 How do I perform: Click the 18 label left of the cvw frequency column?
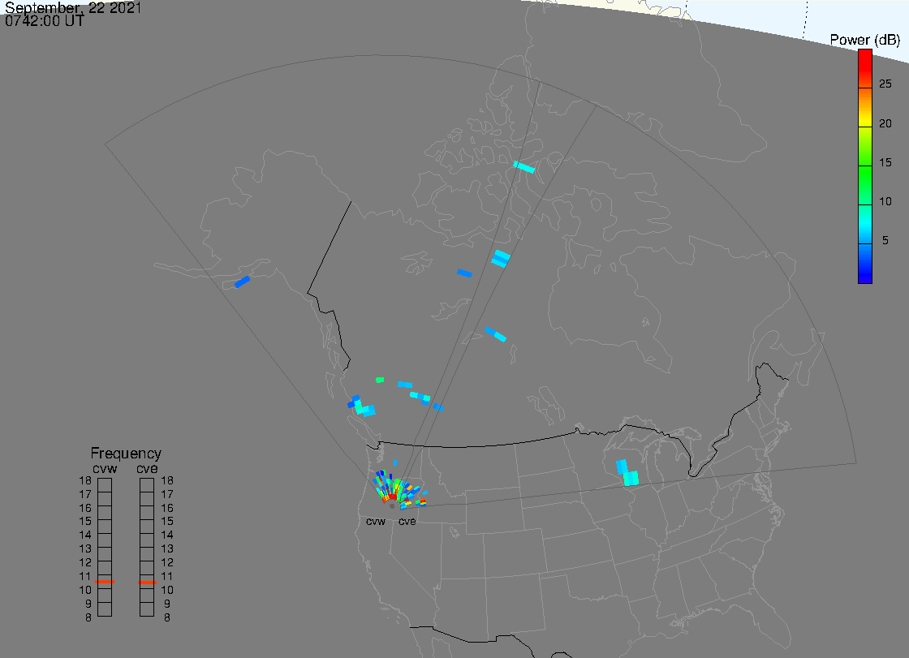[84, 480]
